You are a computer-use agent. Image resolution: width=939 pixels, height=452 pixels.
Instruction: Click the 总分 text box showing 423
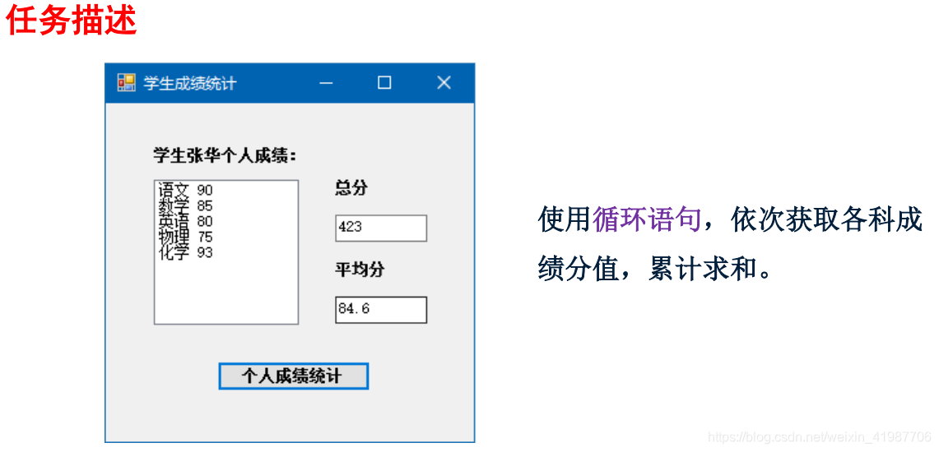coord(381,228)
